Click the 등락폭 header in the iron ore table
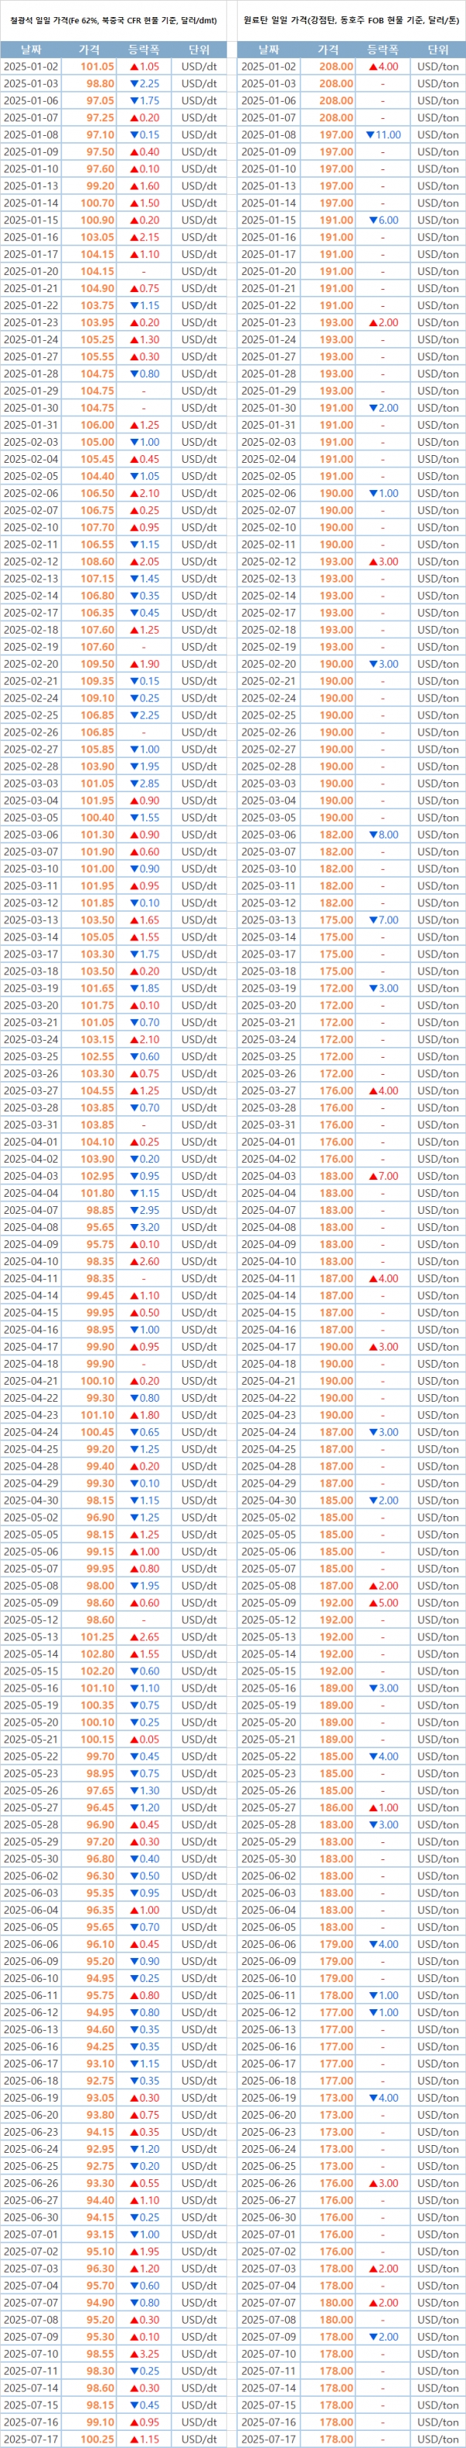 tap(144, 50)
